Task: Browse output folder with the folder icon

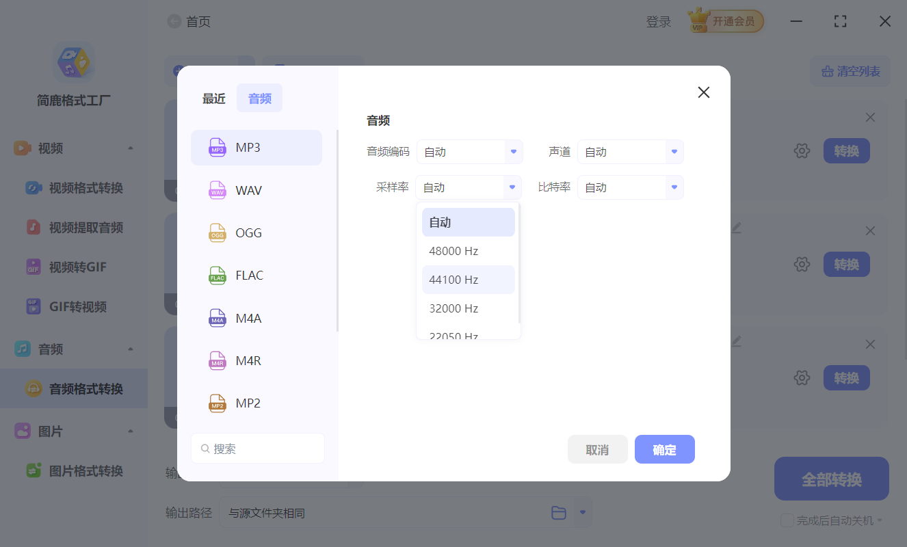Action: (x=559, y=513)
